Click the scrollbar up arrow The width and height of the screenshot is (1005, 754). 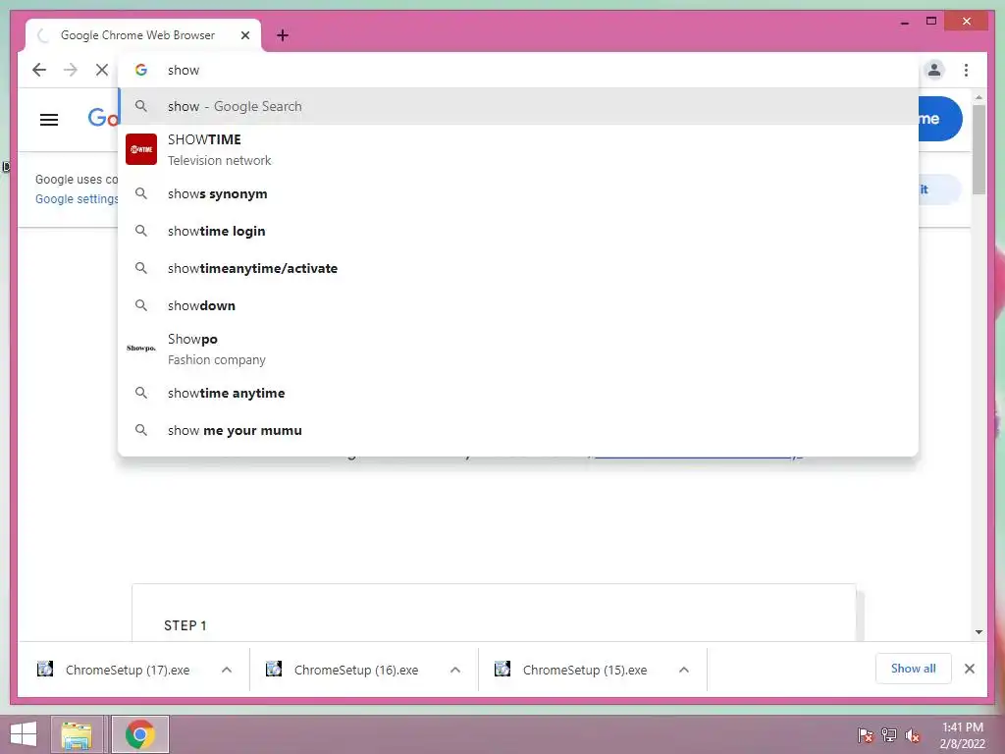click(x=979, y=97)
